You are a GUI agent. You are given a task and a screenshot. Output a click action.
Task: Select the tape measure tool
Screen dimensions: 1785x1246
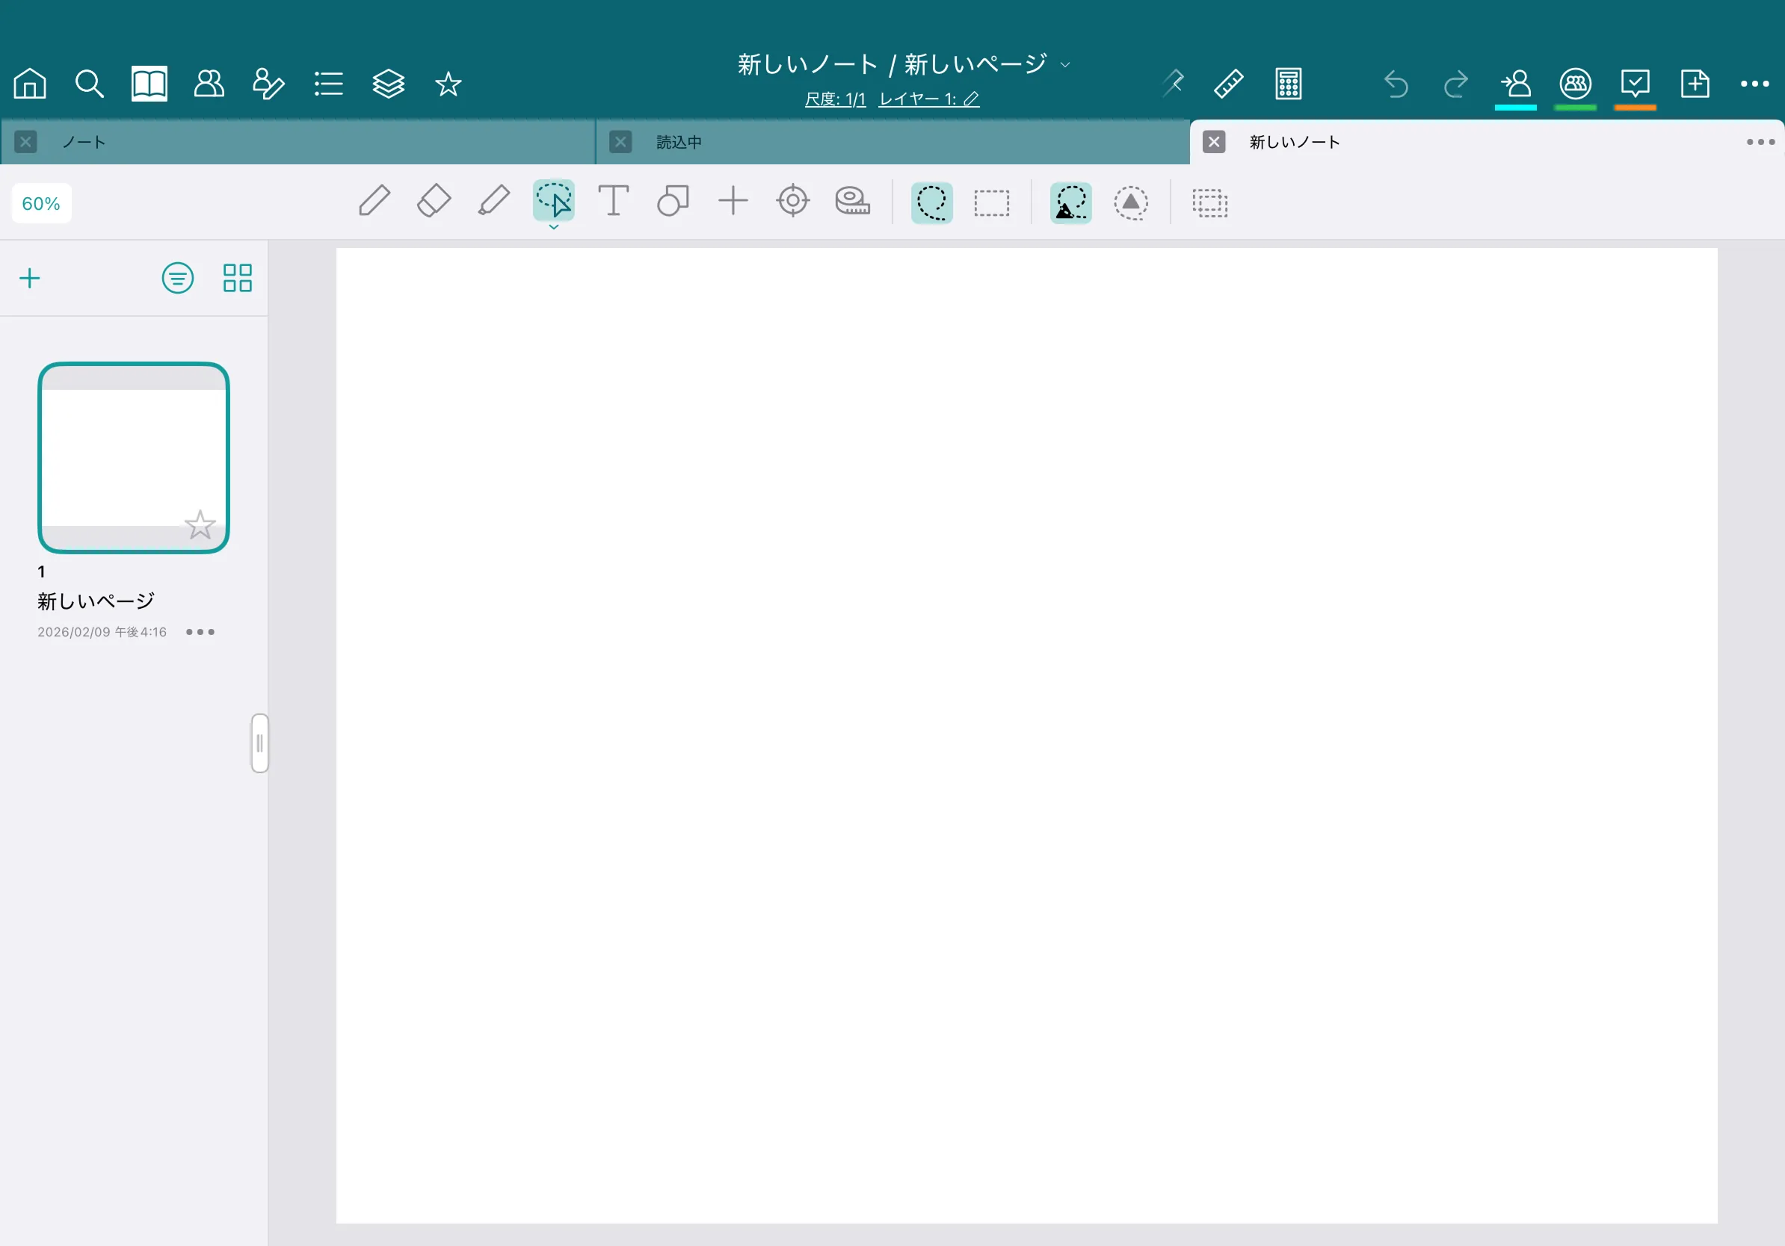coord(852,201)
